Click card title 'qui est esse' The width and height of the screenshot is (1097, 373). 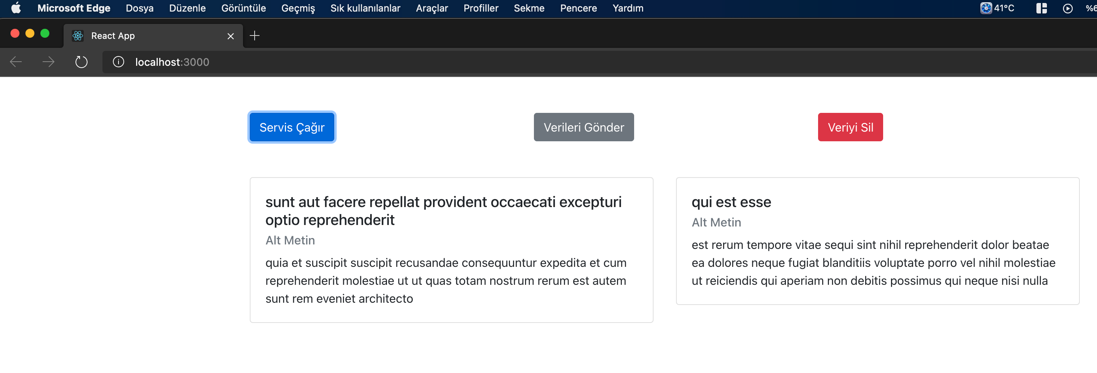coord(731,202)
